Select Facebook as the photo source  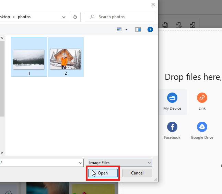coord(172,127)
